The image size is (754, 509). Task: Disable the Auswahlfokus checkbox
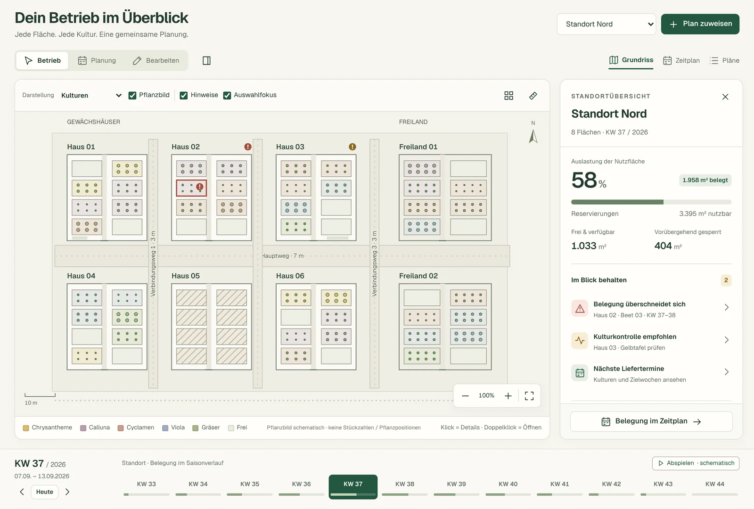coord(227,95)
